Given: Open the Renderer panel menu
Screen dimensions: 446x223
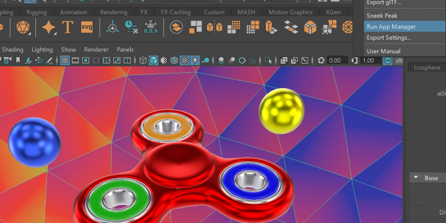Looking at the screenshot, I should (x=96, y=50).
